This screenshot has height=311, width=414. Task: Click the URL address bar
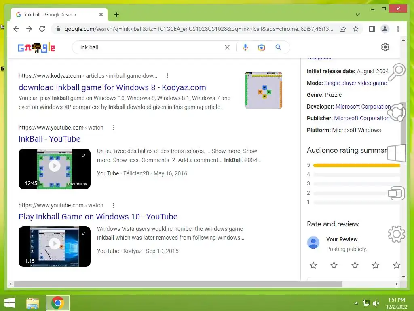[199, 29]
